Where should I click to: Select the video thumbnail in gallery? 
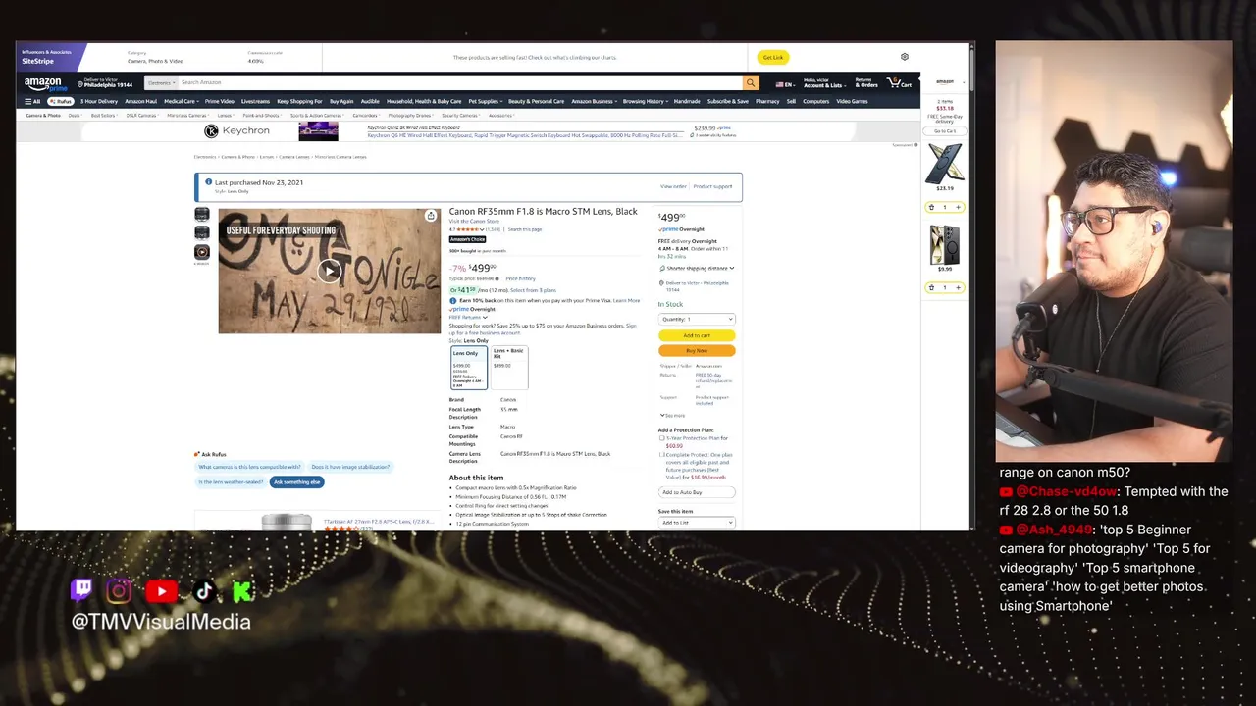tap(201, 252)
